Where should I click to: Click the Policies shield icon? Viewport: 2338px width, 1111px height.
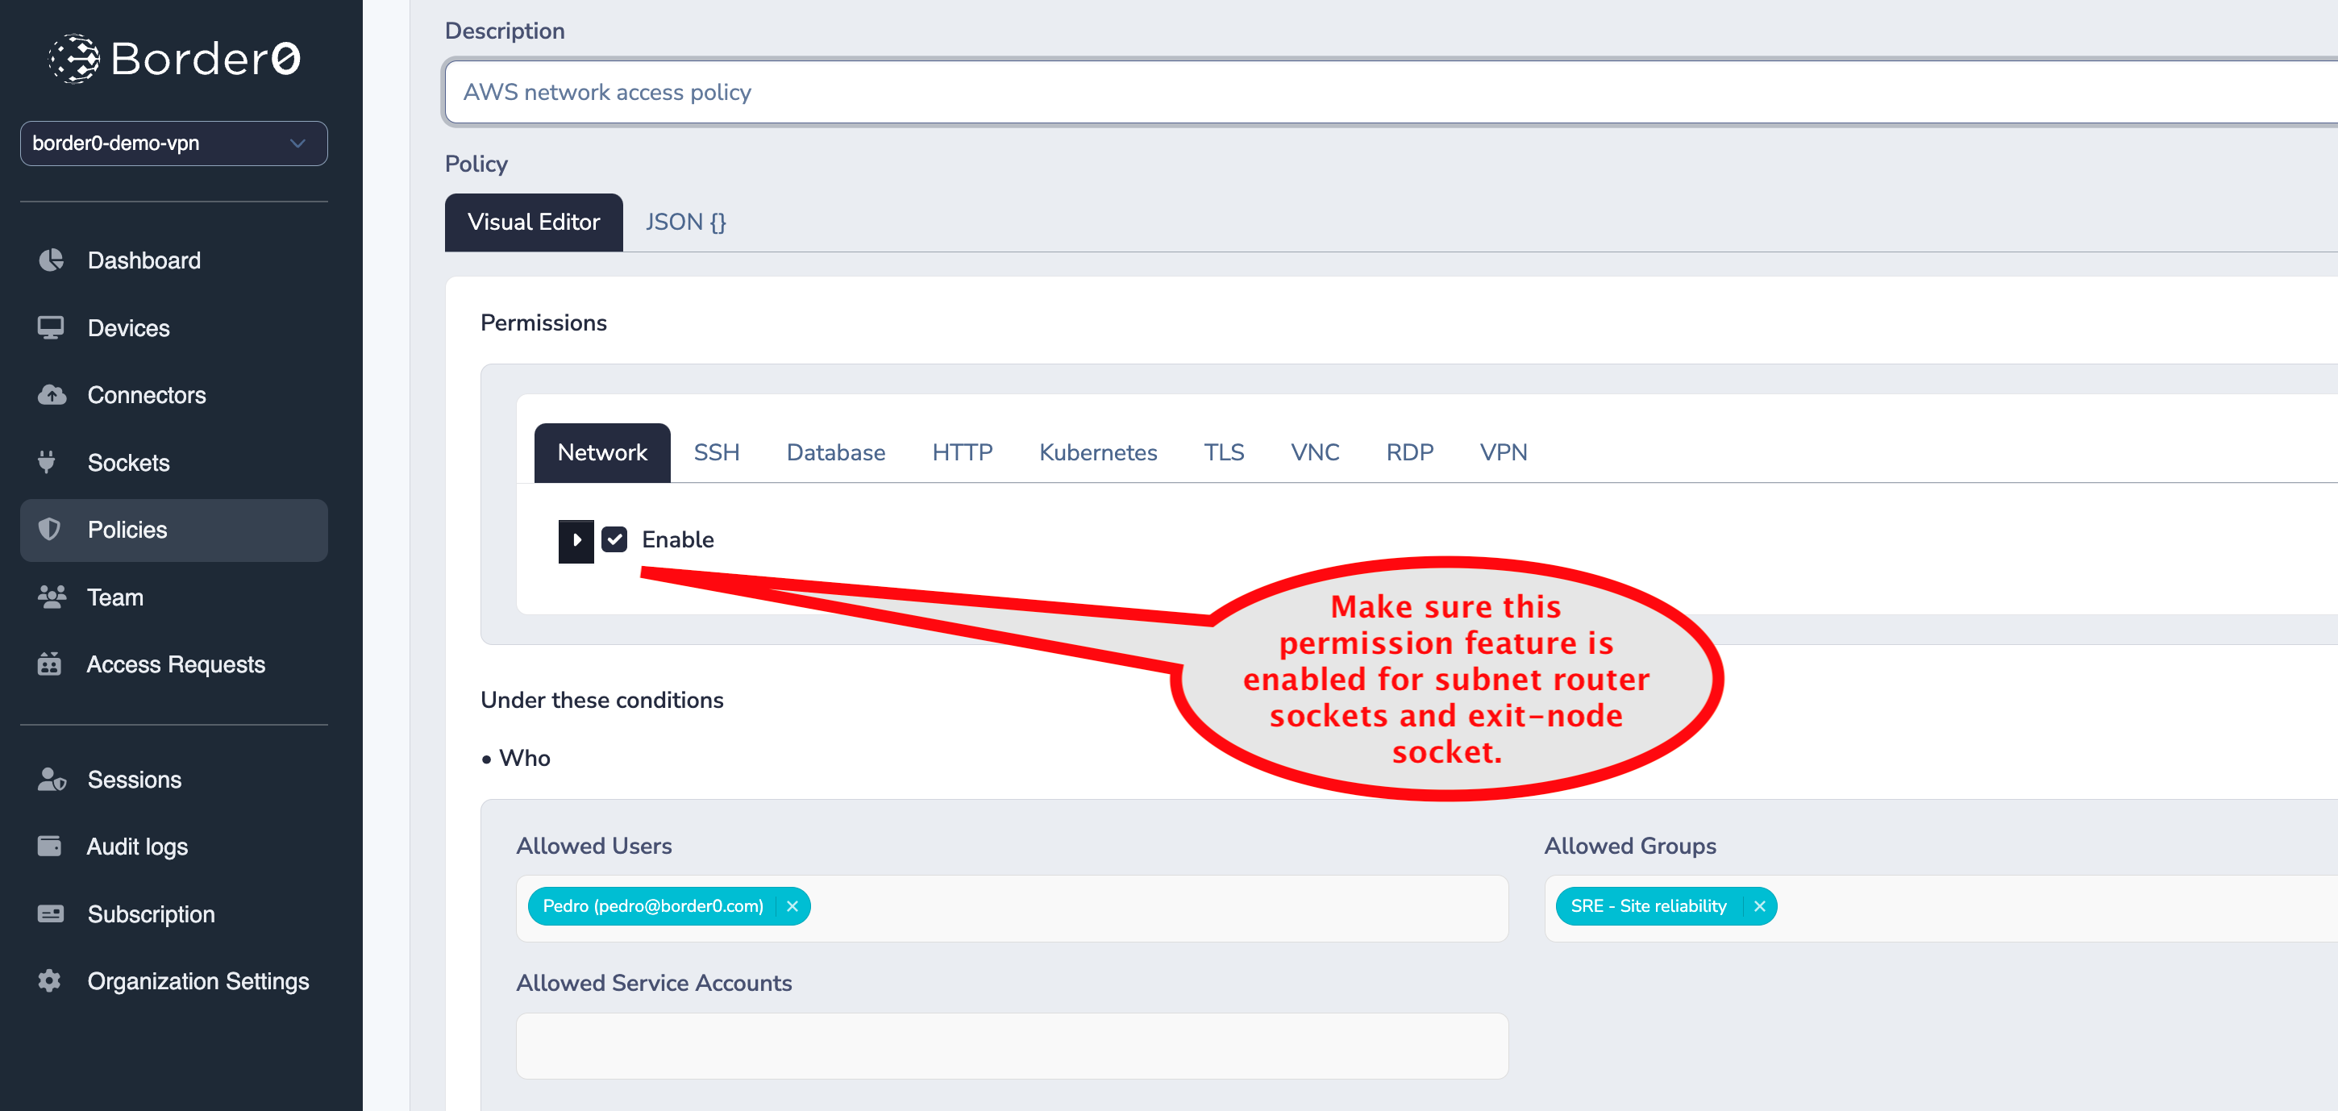tap(49, 529)
